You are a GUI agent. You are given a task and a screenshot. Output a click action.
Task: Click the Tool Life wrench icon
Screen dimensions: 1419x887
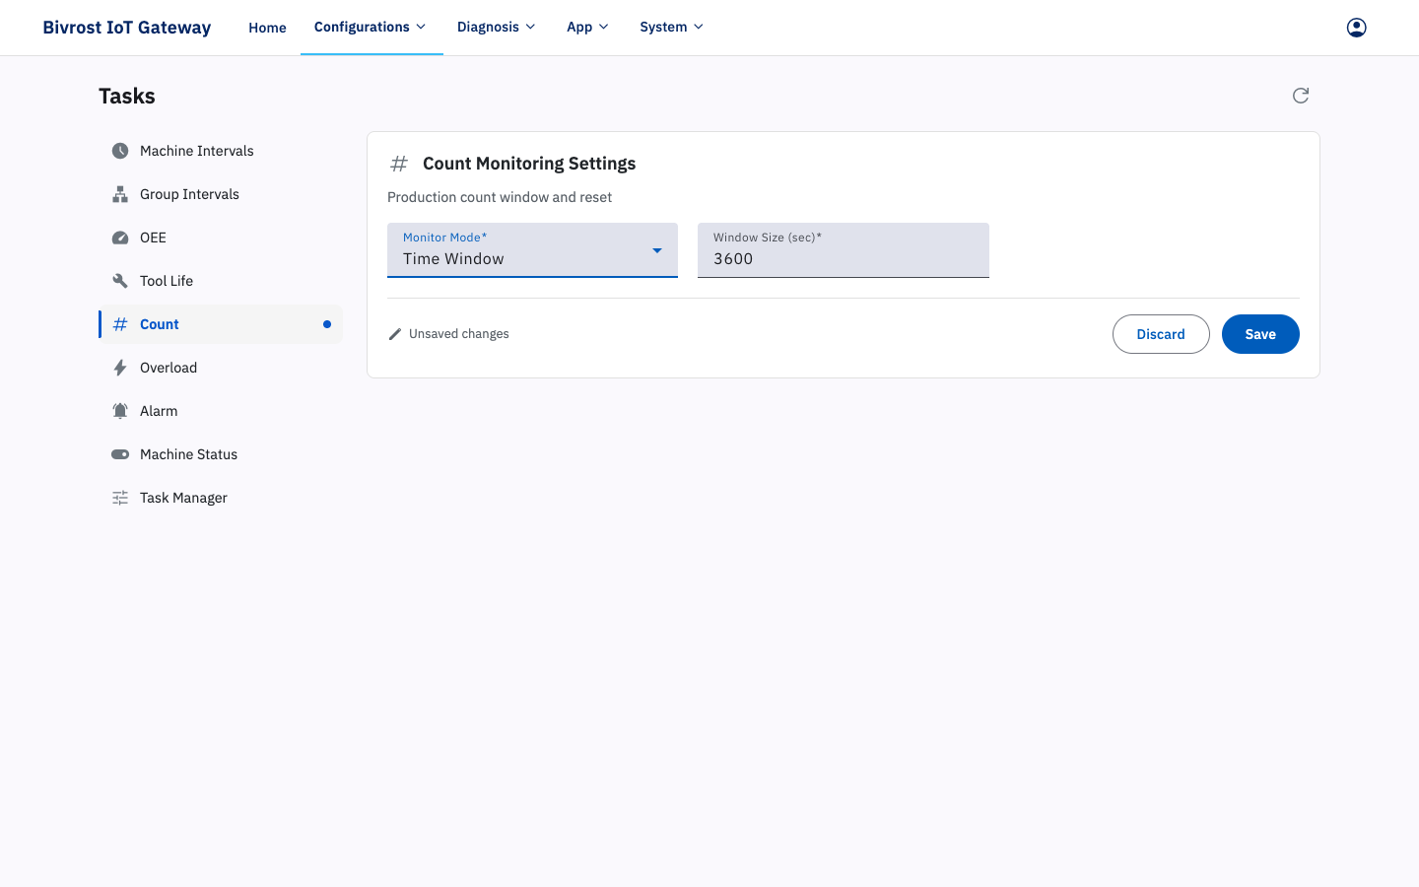tap(120, 281)
